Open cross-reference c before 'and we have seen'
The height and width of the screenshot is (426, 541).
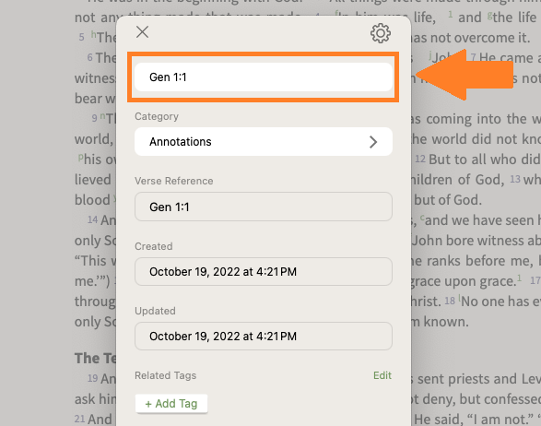pos(422,218)
